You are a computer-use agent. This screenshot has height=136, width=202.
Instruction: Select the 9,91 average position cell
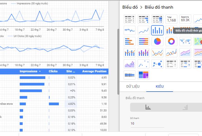coord(104,84)
